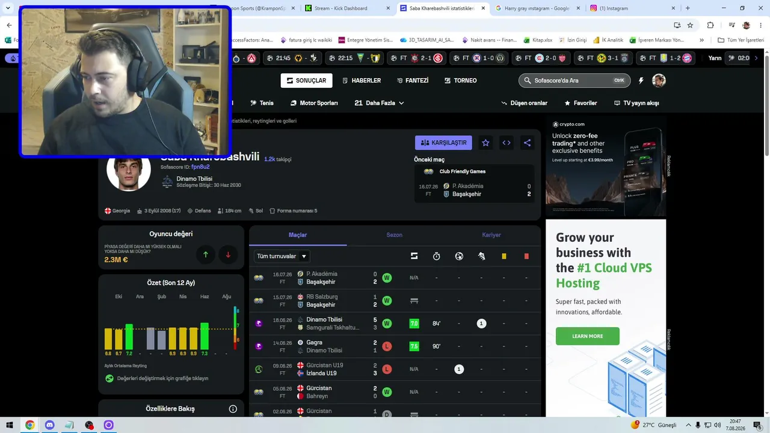The height and width of the screenshot is (433, 770).
Task: Vote market value higher with green arrow
Action: tap(206, 254)
